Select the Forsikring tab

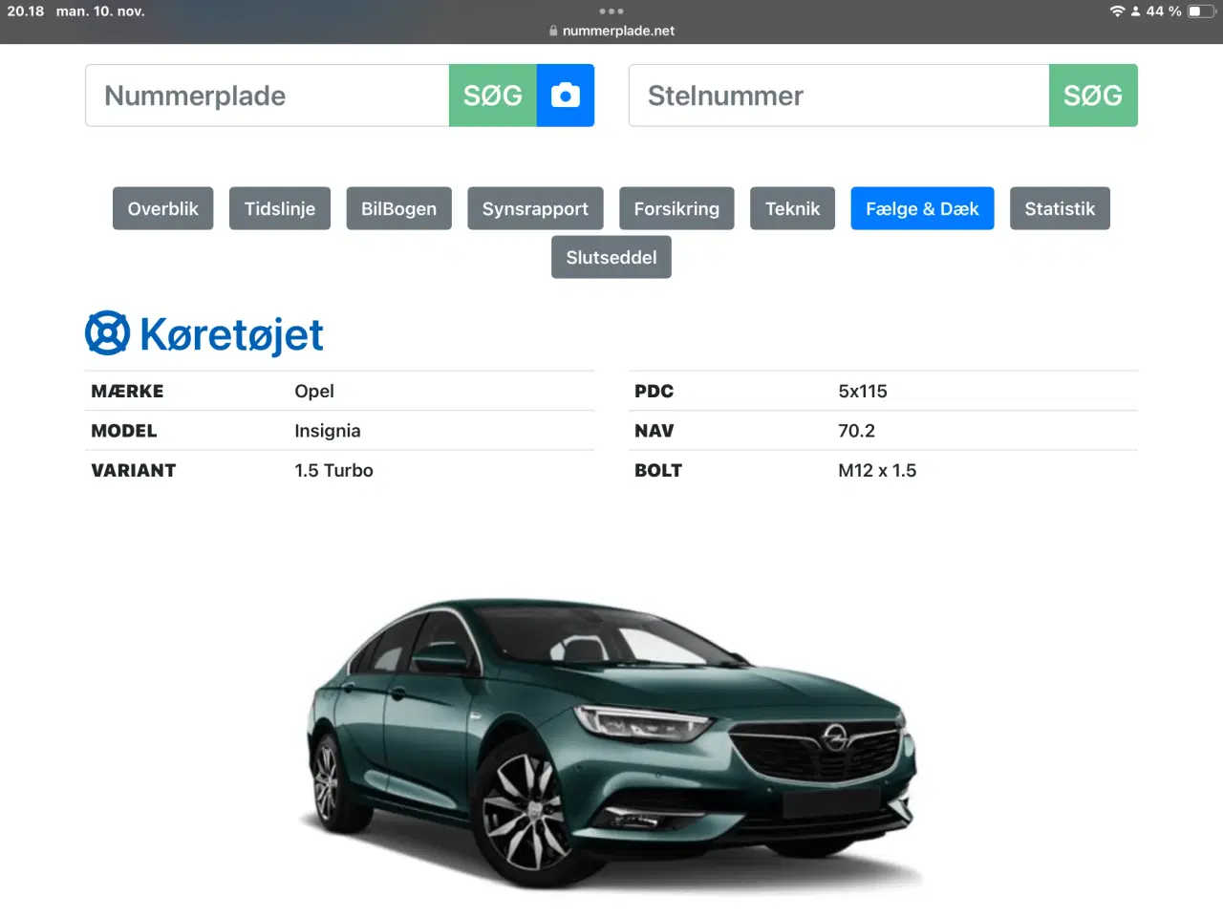[676, 208]
